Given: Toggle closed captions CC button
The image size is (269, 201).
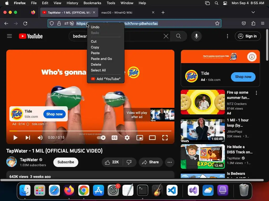Looking at the screenshot, I should 115,138.
